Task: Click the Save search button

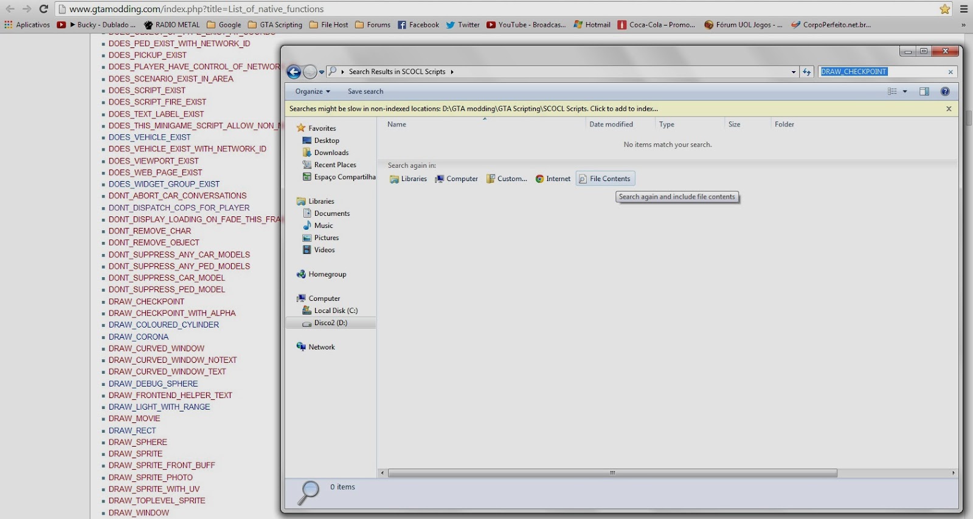Action: [x=365, y=92]
